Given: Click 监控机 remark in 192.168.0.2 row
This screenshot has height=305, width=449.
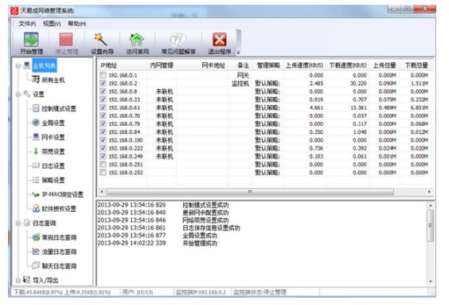Looking at the screenshot, I should (x=240, y=84).
